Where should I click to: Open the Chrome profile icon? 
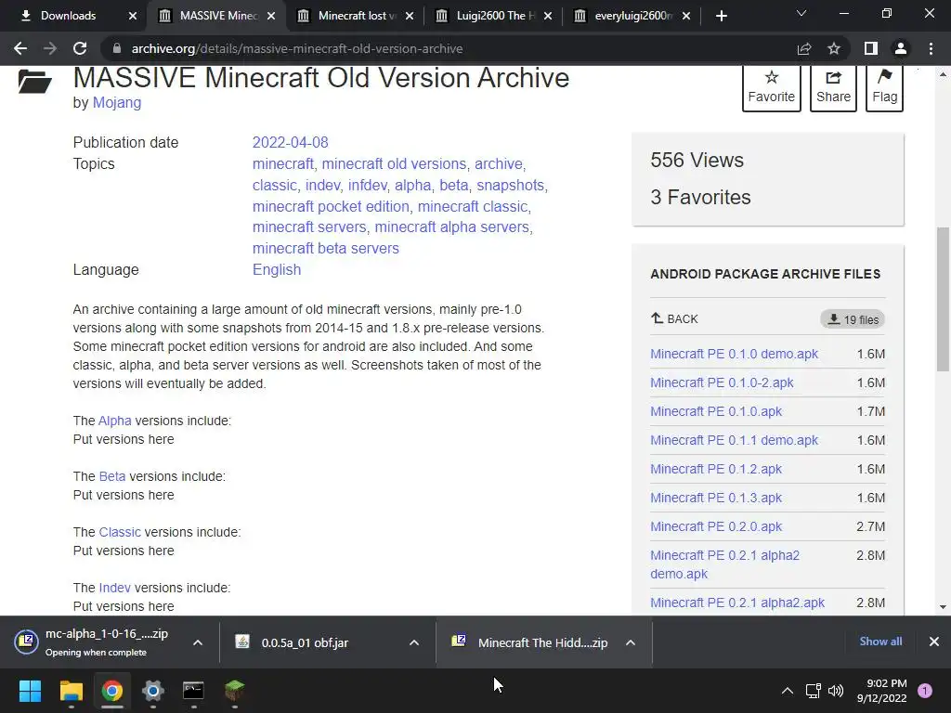coord(901,48)
